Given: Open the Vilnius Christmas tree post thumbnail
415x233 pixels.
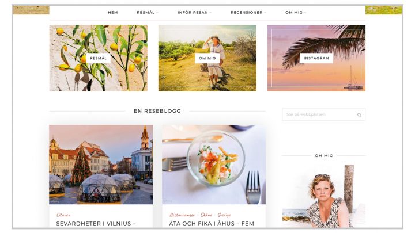Looking at the screenshot, I should click(101, 165).
